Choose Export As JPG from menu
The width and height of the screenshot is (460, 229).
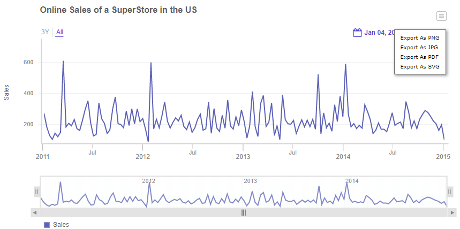pos(419,48)
